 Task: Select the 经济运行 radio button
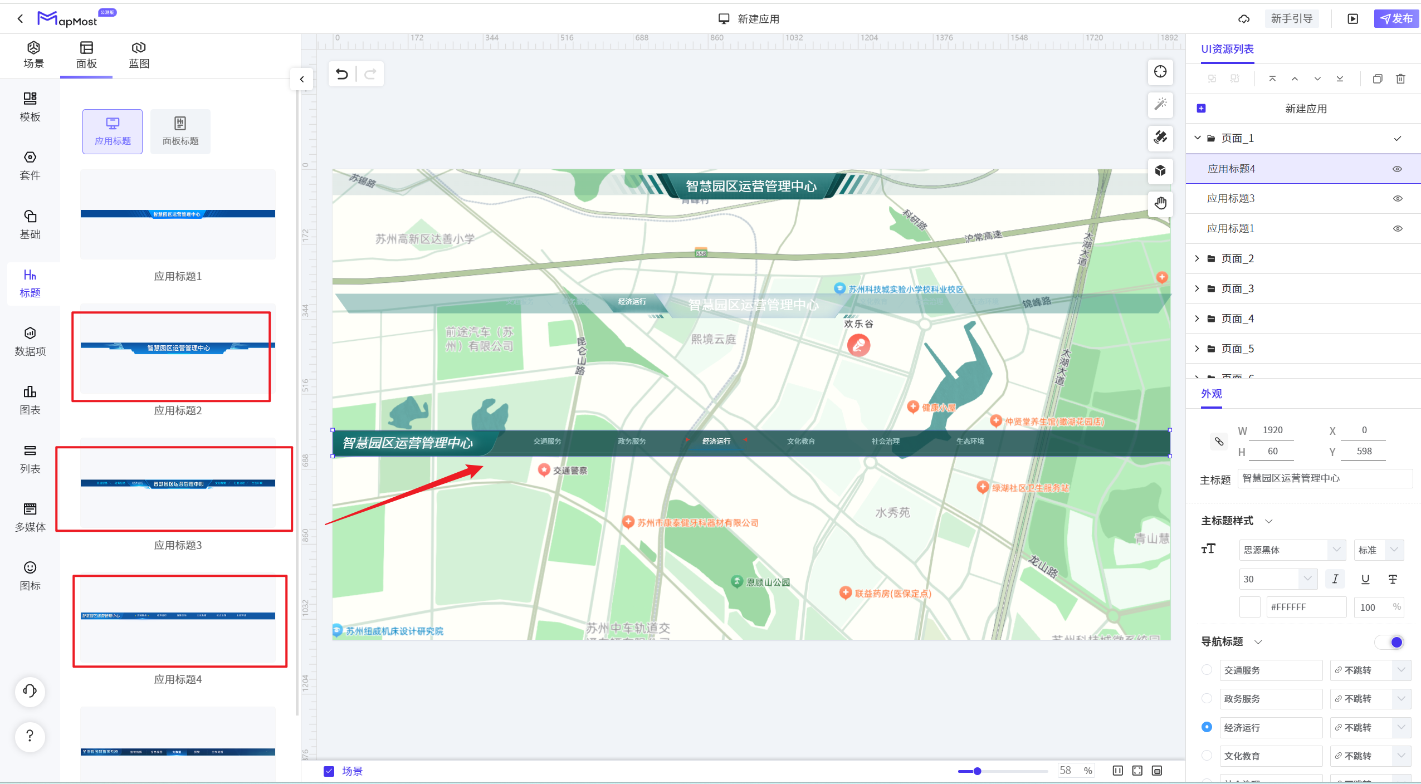(x=1207, y=727)
